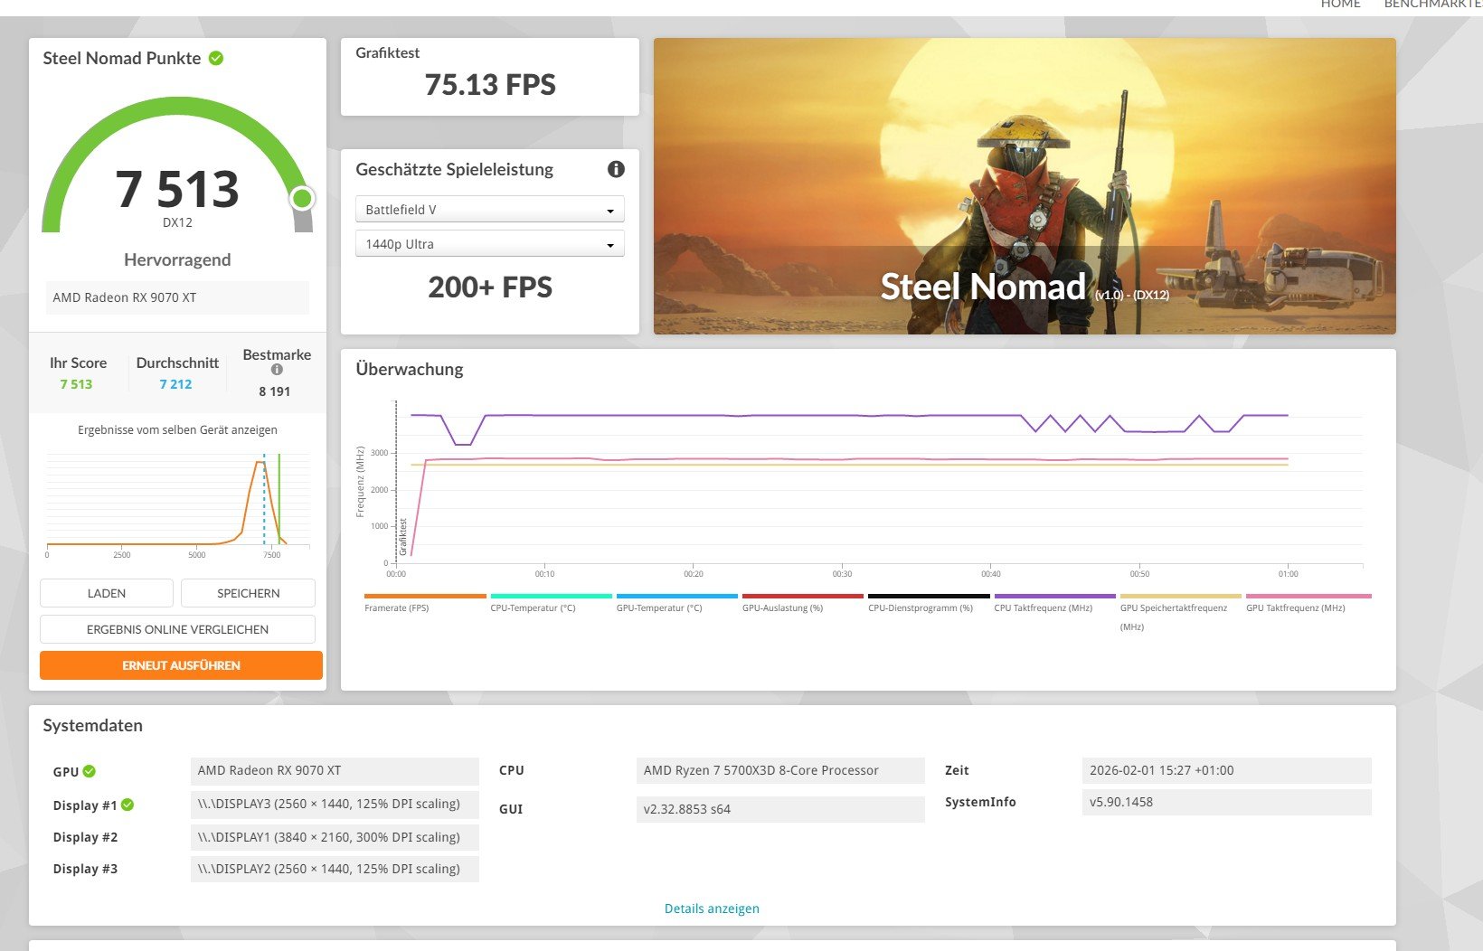This screenshot has width=1483, height=951.
Task: Click the LADEN button
Action: tap(107, 593)
